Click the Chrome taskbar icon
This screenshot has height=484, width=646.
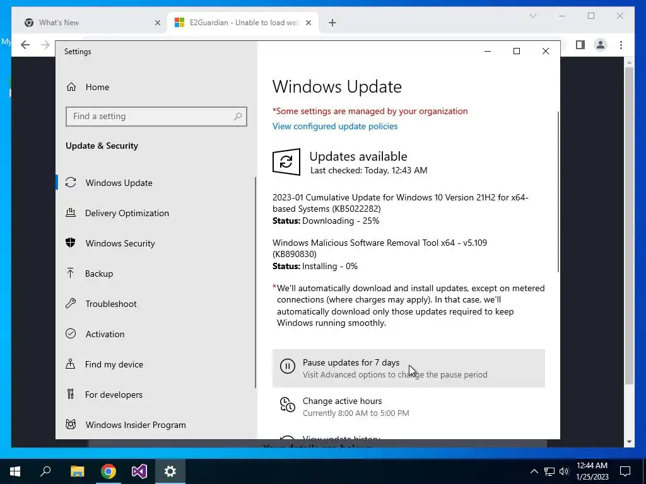(109, 471)
